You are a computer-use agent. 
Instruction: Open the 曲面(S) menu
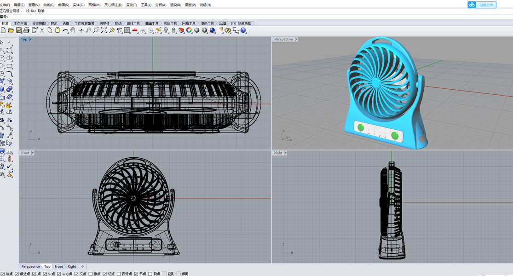[63, 5]
